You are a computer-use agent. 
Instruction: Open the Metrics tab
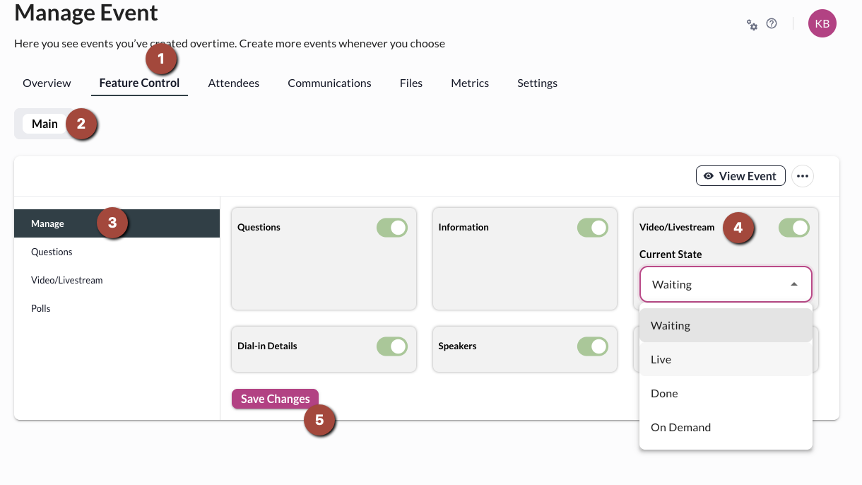click(x=470, y=83)
